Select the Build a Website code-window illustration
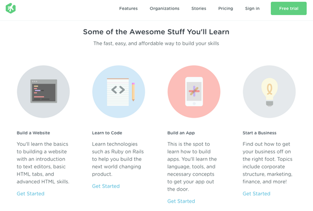Image resolution: width=313 pixels, height=211 pixels. pos(43,92)
